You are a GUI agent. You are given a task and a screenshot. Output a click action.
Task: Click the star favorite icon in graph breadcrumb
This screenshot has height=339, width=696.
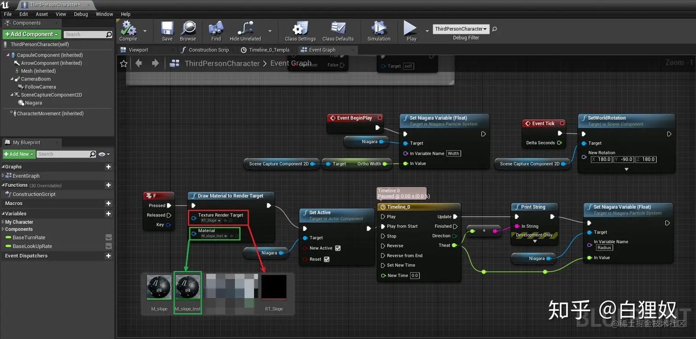click(123, 64)
